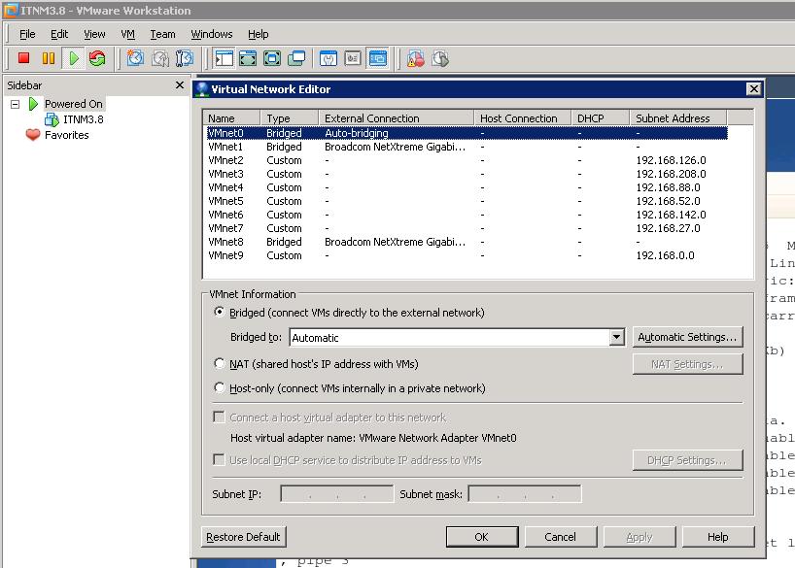Click the Quick Switch toolbar icon
This screenshot has height=568, width=795.
tap(248, 58)
